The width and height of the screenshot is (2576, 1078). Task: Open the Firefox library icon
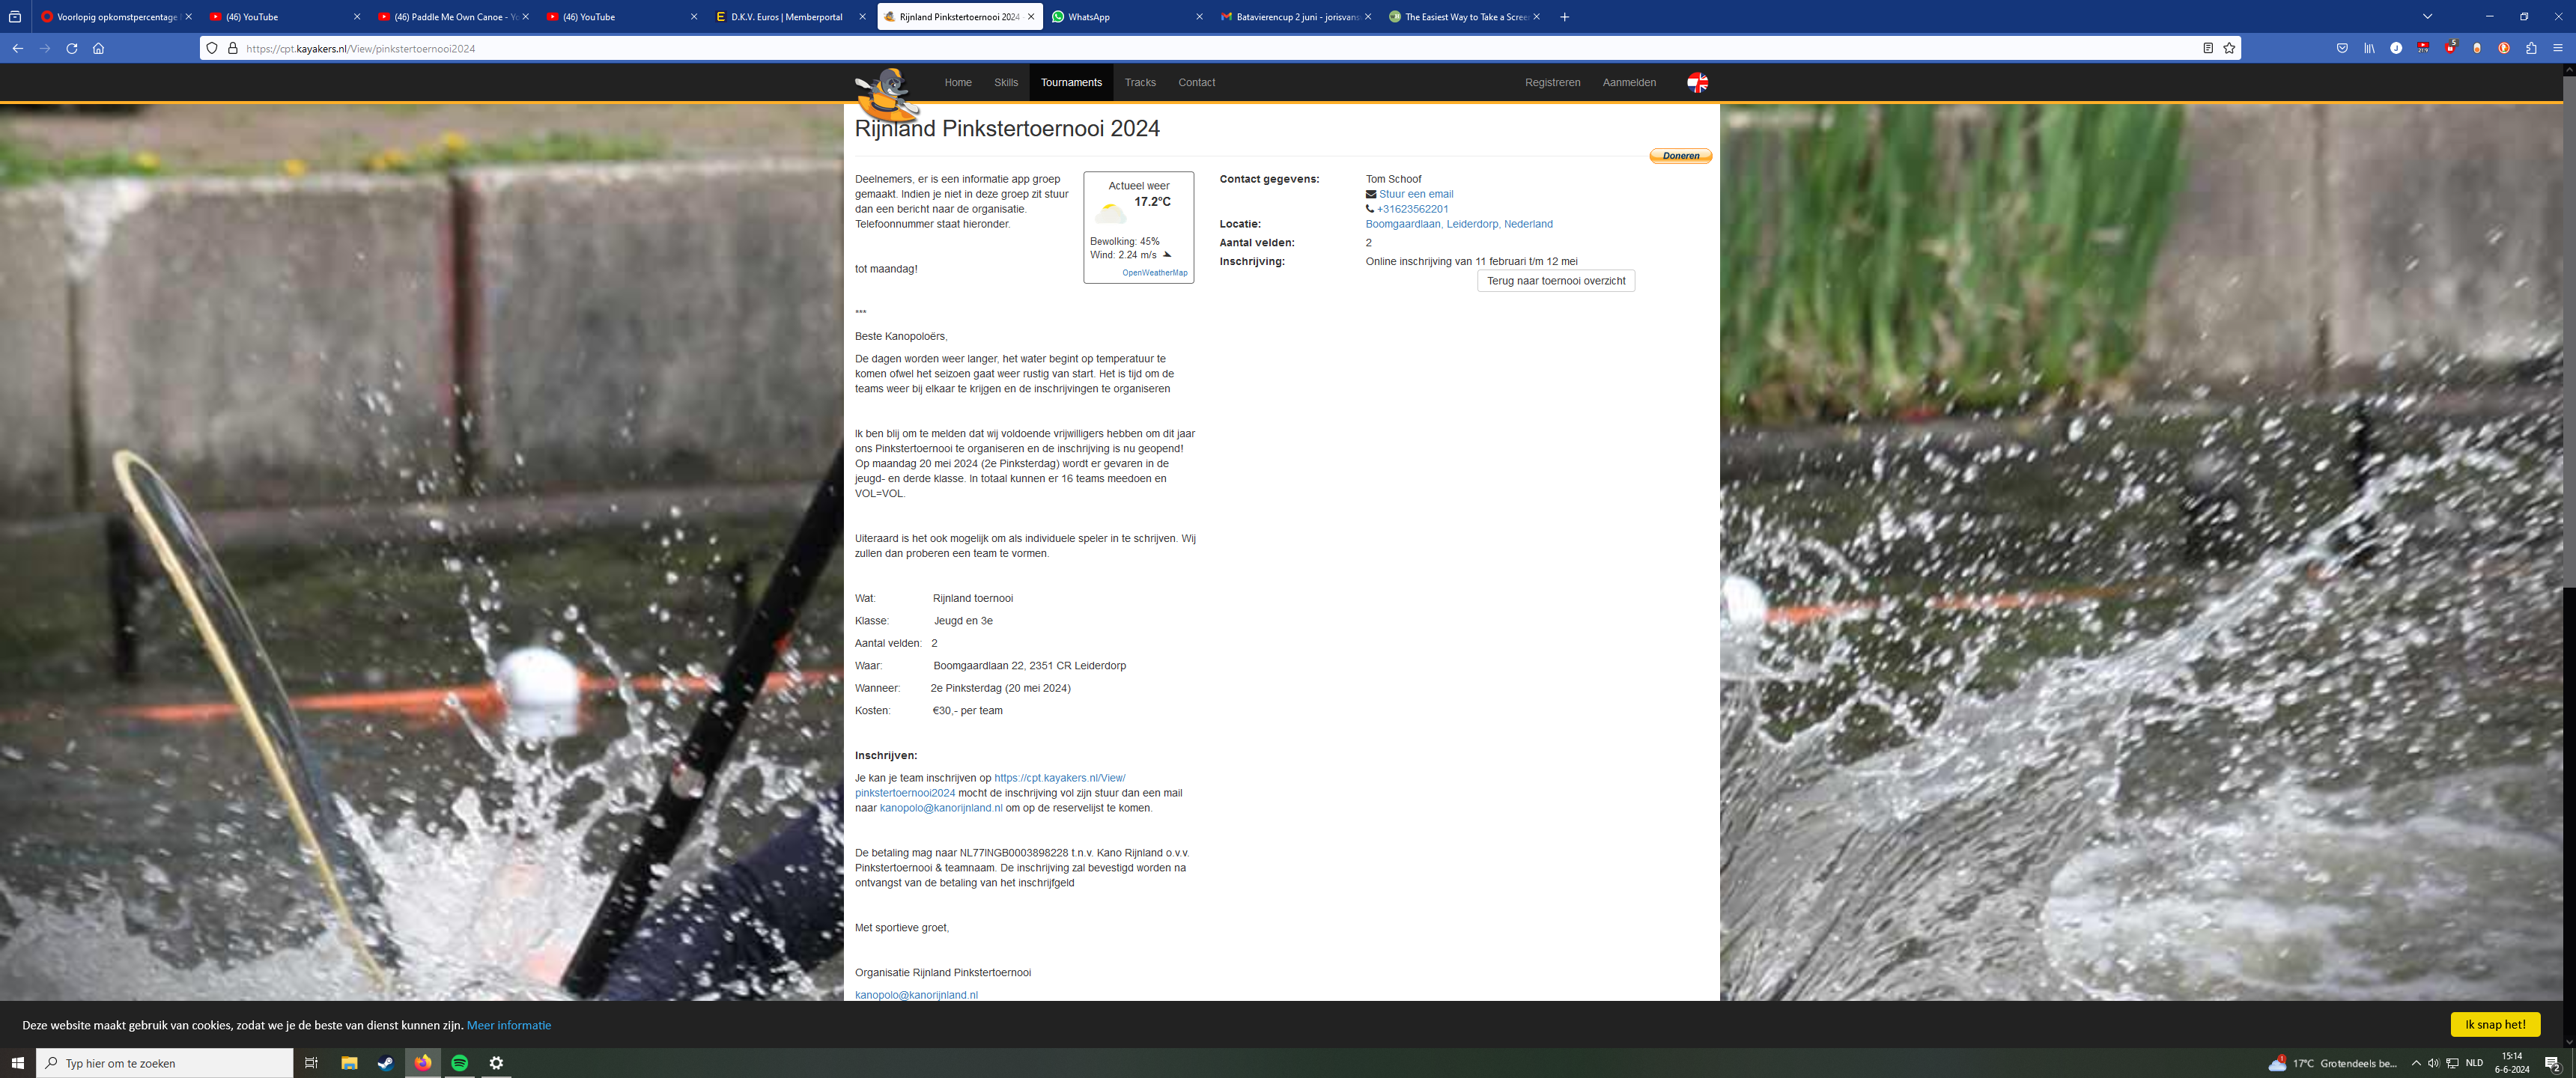2369,48
